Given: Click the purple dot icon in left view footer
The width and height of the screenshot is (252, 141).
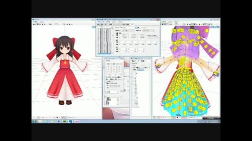Looking at the screenshot, I should pyautogui.click(x=57, y=118).
